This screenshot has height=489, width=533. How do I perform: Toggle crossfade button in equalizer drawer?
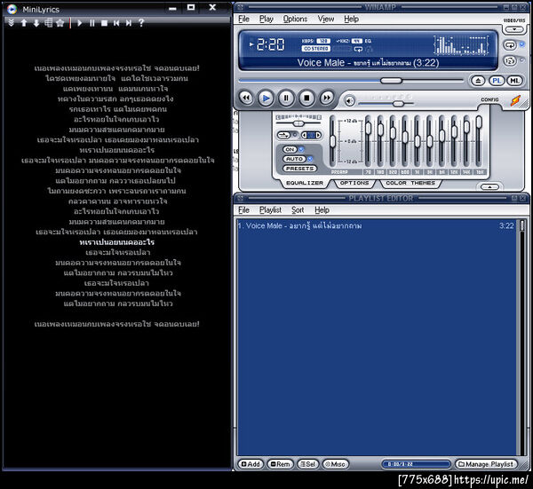(284, 135)
